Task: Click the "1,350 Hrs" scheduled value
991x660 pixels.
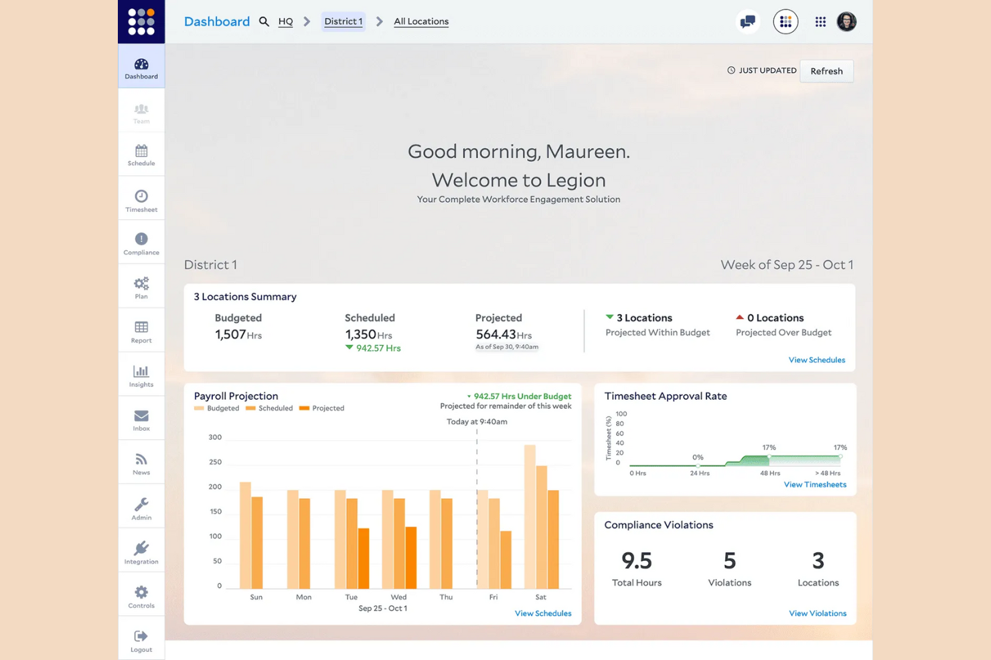Action: coord(368,334)
